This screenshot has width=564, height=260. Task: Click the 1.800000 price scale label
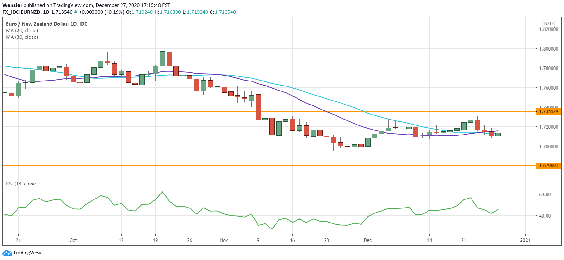click(549, 49)
